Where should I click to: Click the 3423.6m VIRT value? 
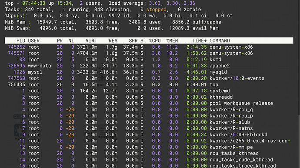click(87, 72)
